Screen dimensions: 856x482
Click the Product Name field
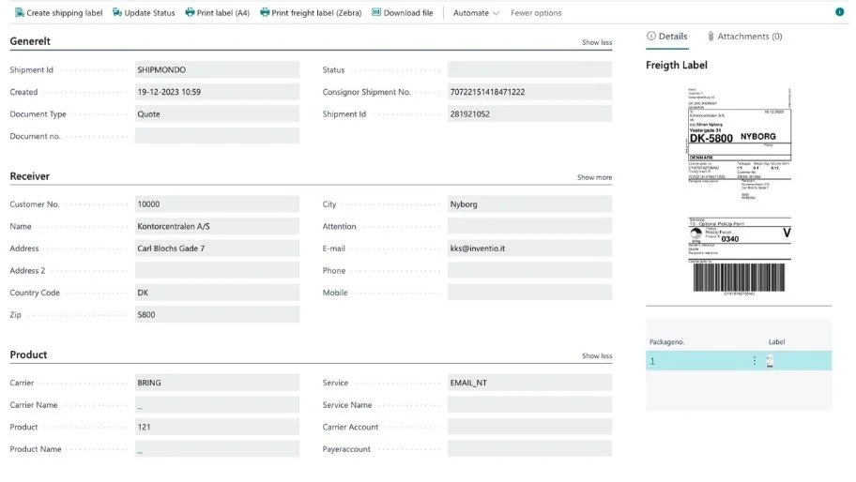pos(217,449)
